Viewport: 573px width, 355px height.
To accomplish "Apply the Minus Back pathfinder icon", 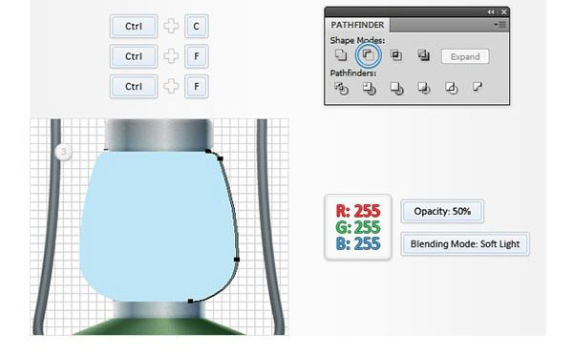I will (477, 87).
